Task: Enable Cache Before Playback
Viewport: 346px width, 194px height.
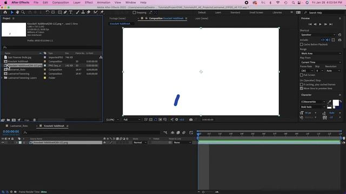Action: click(302, 44)
